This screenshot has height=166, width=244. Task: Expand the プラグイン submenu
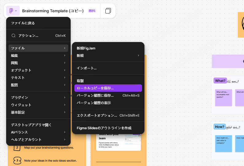point(38,98)
